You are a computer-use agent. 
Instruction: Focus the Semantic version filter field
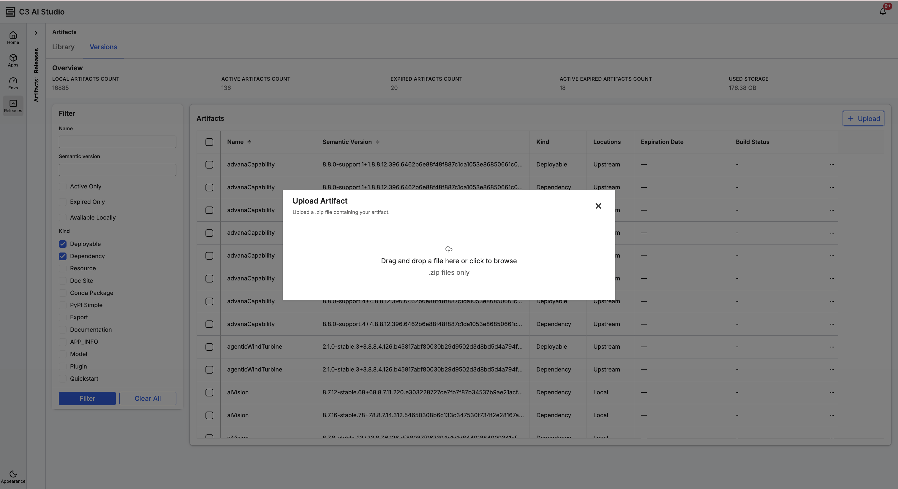[x=118, y=170]
